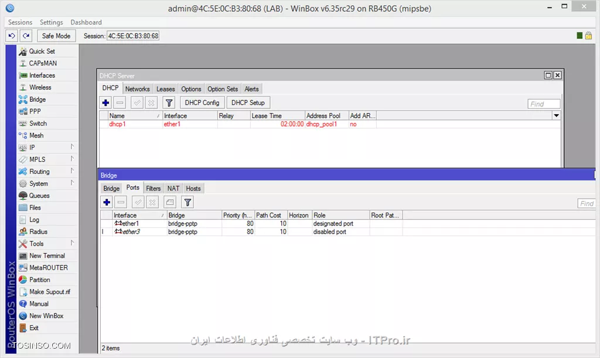
Task: Switch to Bridge tab in Bridge window
Action: (x=111, y=188)
